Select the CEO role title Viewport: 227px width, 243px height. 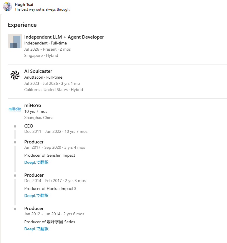29,126
